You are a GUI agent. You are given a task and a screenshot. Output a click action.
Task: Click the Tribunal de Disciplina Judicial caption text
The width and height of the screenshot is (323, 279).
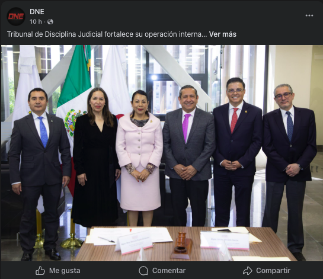click(x=107, y=34)
